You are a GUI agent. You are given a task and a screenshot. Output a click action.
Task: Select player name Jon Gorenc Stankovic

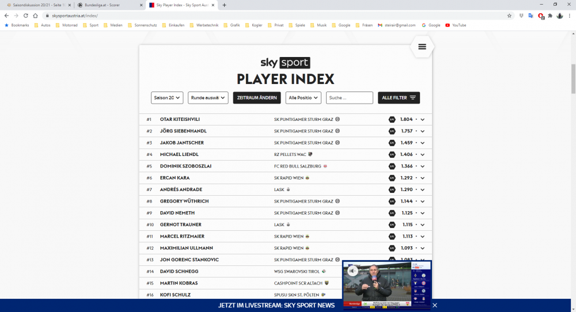[x=189, y=260]
